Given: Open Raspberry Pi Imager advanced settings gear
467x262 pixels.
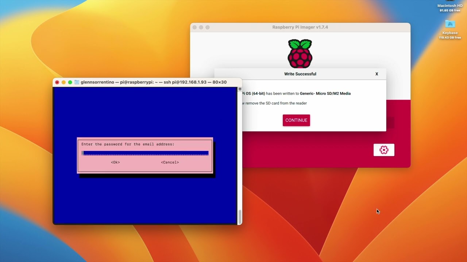Looking at the screenshot, I should click(384, 150).
